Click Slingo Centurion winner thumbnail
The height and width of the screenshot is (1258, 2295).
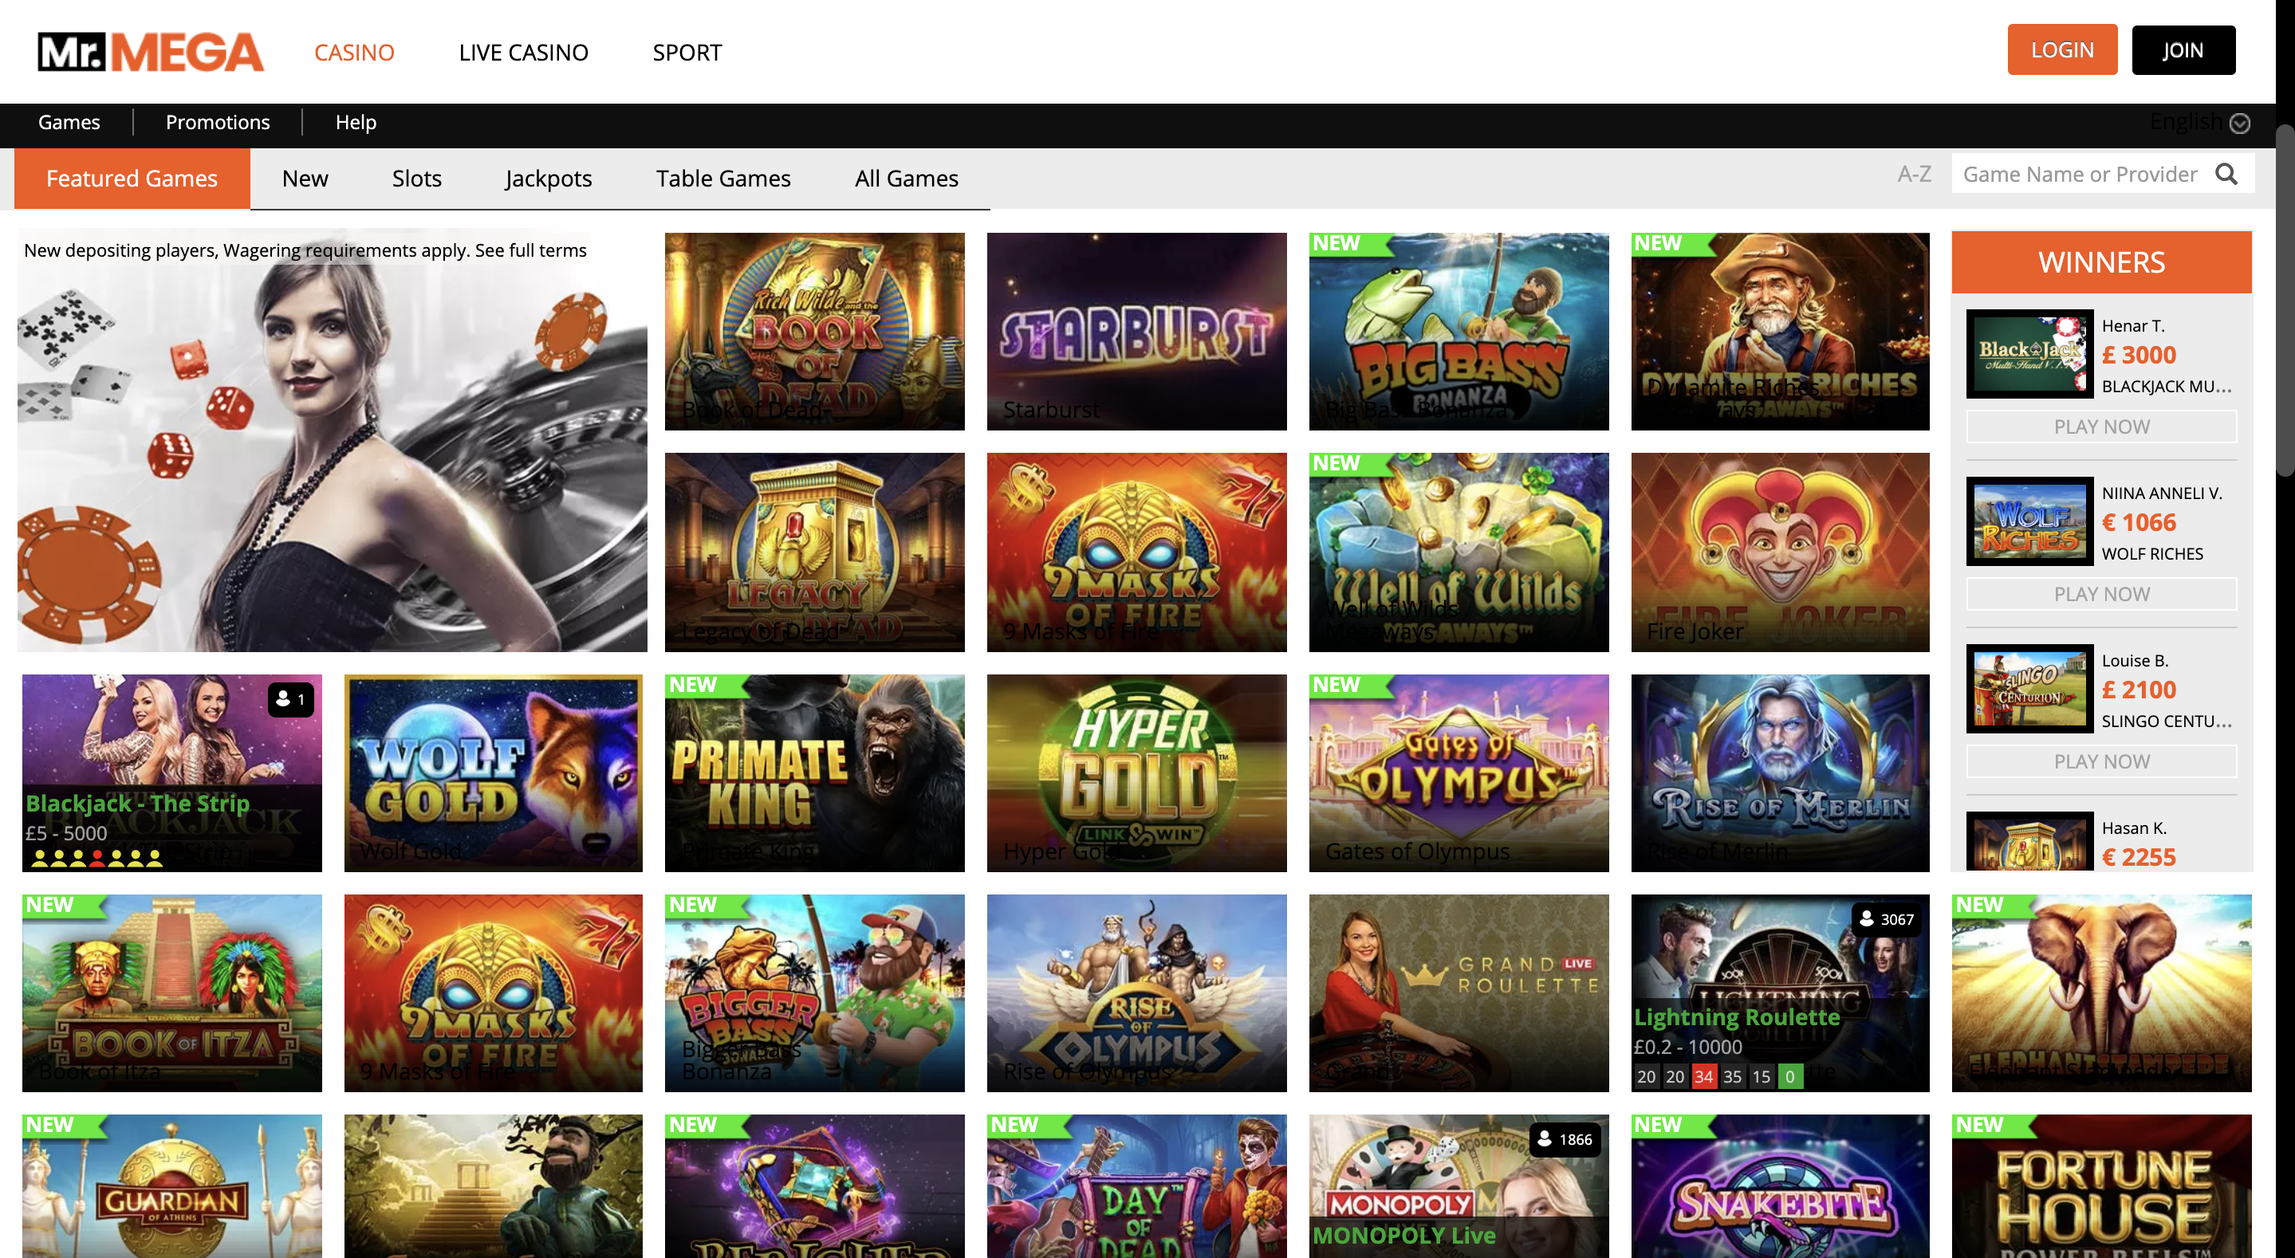pyautogui.click(x=2029, y=689)
